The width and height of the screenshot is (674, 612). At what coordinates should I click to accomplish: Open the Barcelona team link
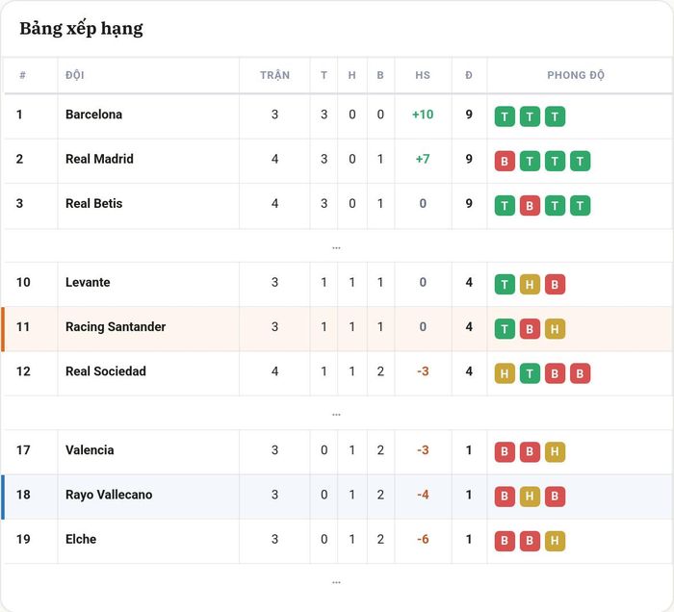(x=93, y=115)
